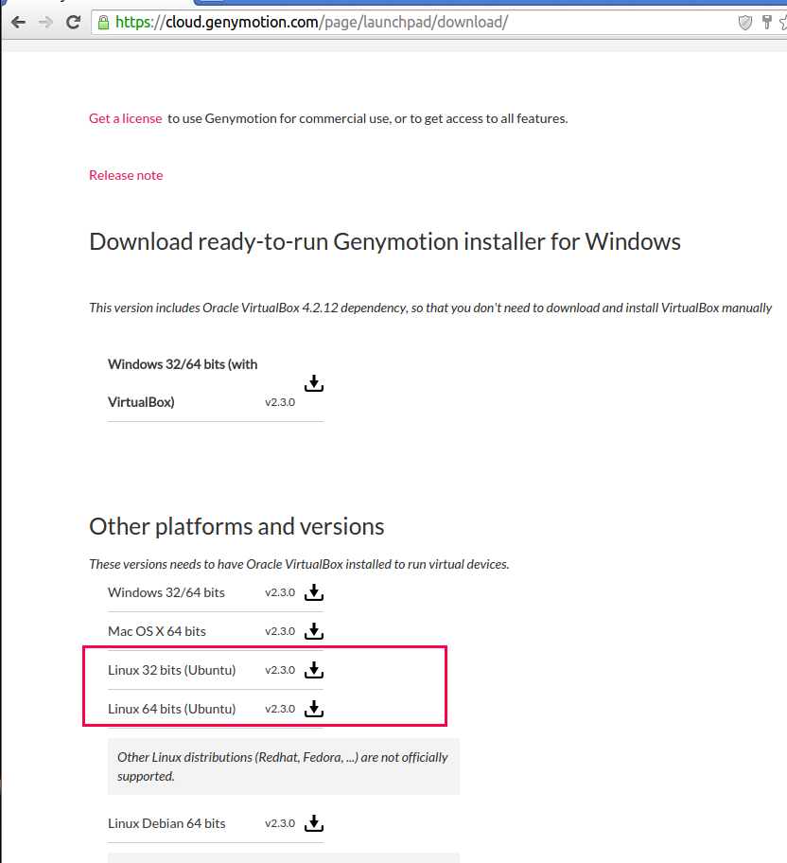787x863 pixels.
Task: Click the Oracle VirtualBox 4.2.12 dependency note
Action: click(430, 308)
